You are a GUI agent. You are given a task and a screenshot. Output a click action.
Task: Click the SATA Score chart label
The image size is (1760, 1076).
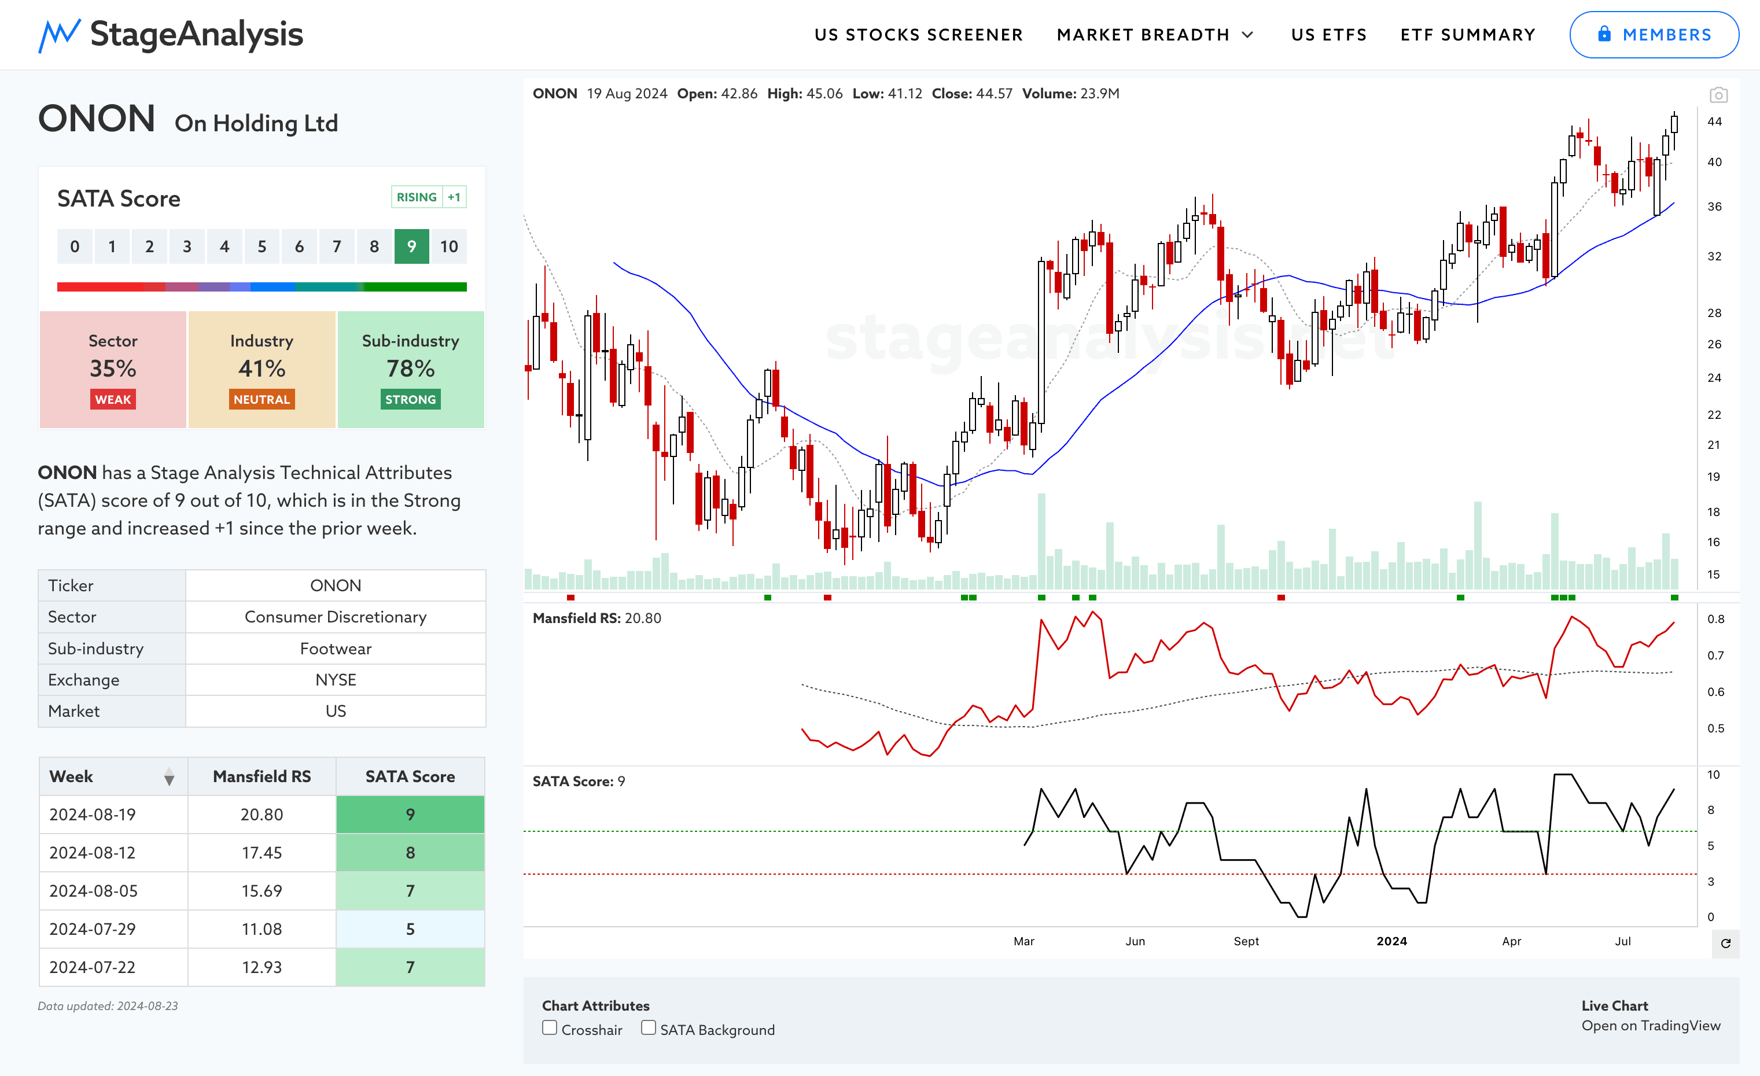(579, 781)
